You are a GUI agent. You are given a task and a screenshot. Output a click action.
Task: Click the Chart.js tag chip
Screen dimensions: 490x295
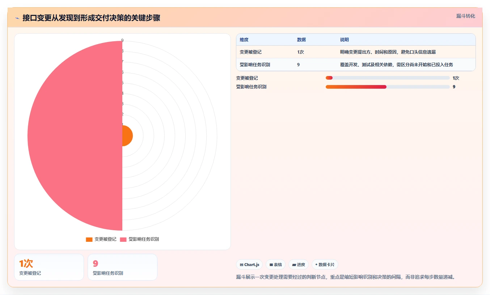click(x=249, y=265)
